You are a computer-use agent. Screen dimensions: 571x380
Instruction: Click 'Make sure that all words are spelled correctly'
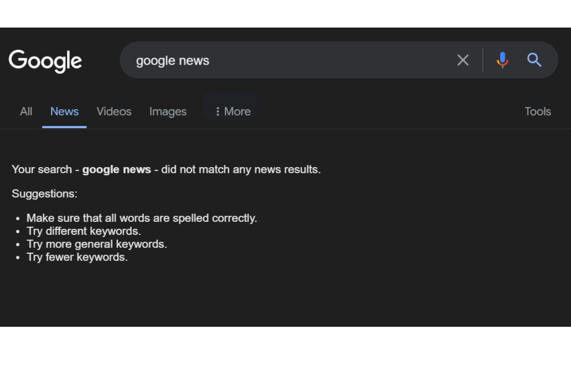click(x=141, y=218)
